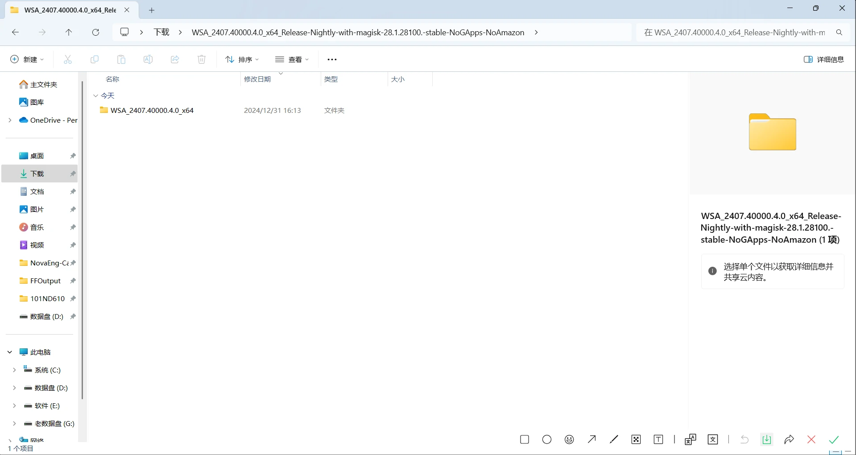Toggle the 详细信息 details pane
The width and height of the screenshot is (856, 455).
pyautogui.click(x=823, y=59)
